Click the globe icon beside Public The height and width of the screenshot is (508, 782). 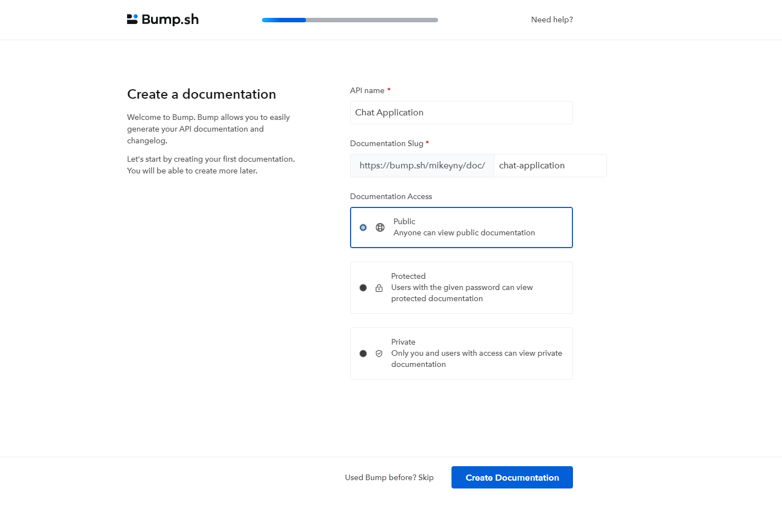coord(380,228)
